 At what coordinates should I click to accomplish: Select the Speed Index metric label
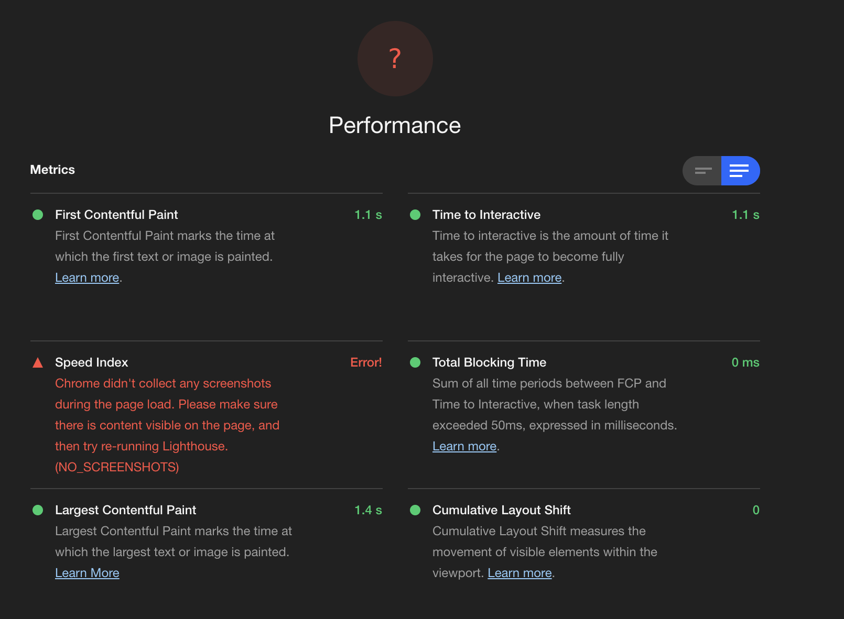[x=91, y=362]
